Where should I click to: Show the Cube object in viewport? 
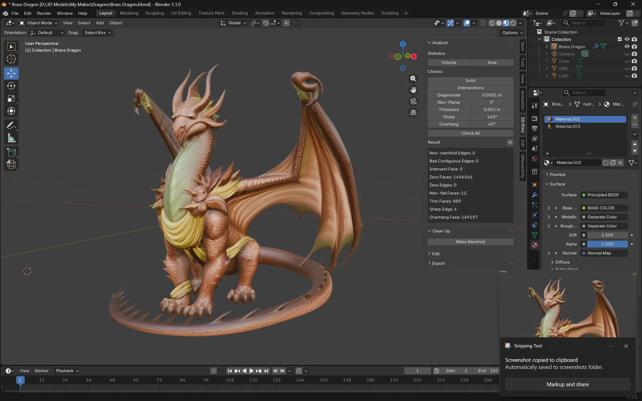tap(627, 61)
